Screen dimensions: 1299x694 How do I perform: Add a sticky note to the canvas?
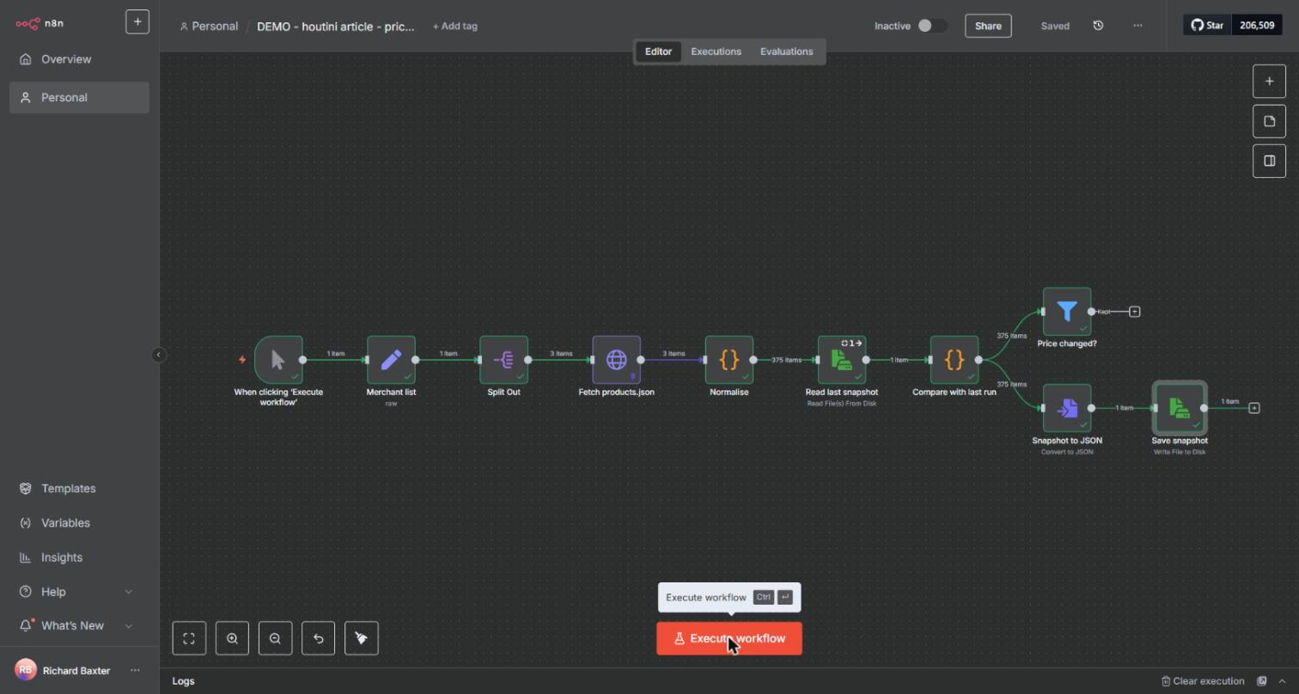[1269, 121]
